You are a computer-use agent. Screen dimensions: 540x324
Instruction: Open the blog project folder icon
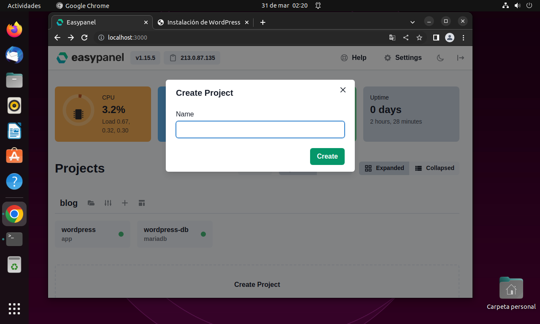click(x=91, y=203)
